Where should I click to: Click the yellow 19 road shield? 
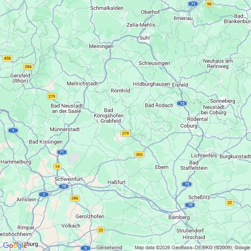[57, 167]
